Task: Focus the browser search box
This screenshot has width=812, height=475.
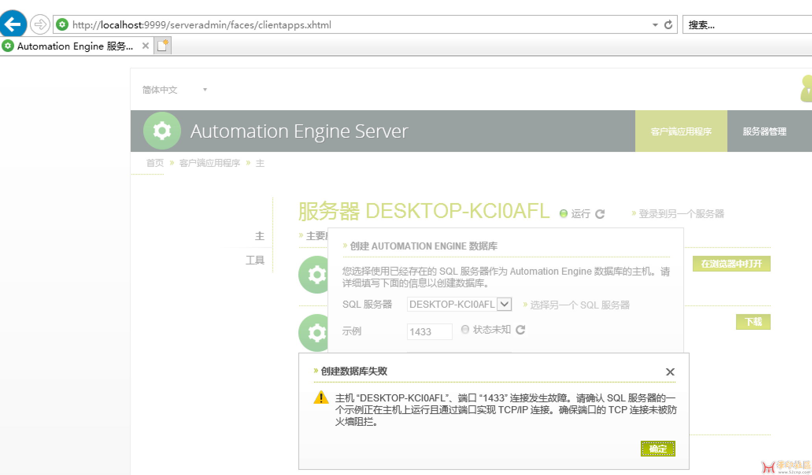Action: tap(747, 25)
